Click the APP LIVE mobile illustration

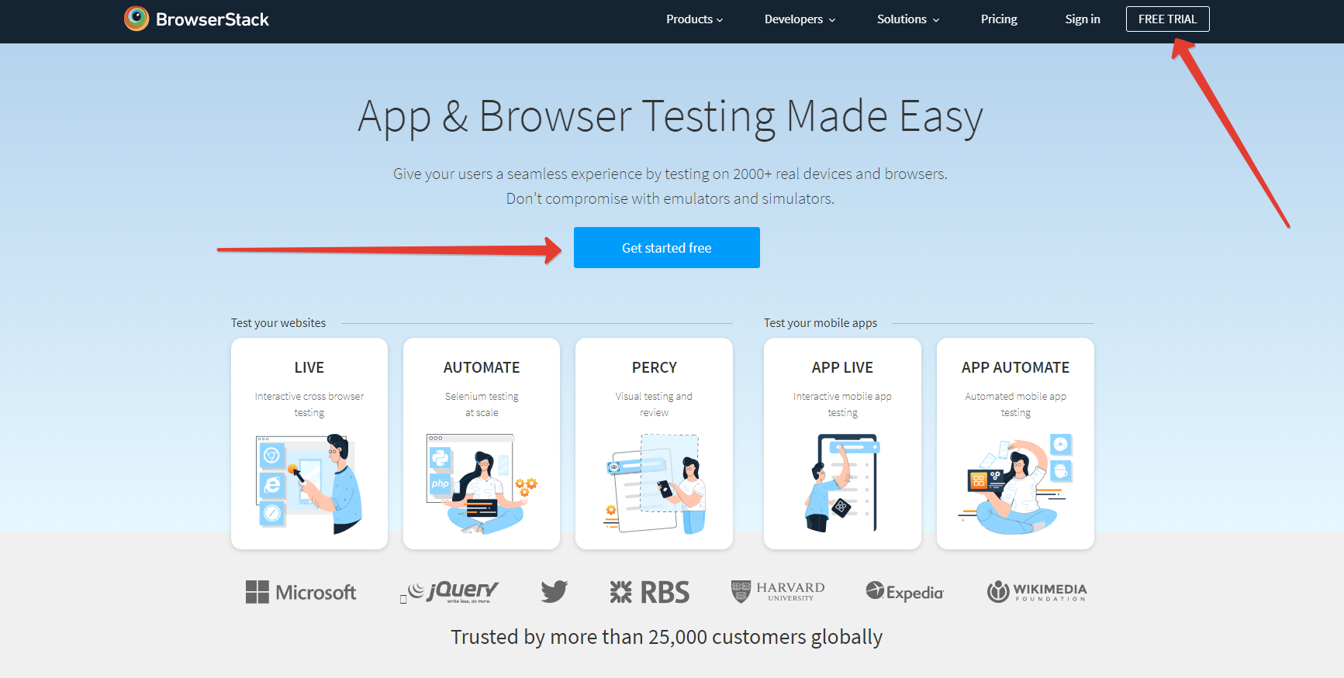pyautogui.click(x=842, y=484)
